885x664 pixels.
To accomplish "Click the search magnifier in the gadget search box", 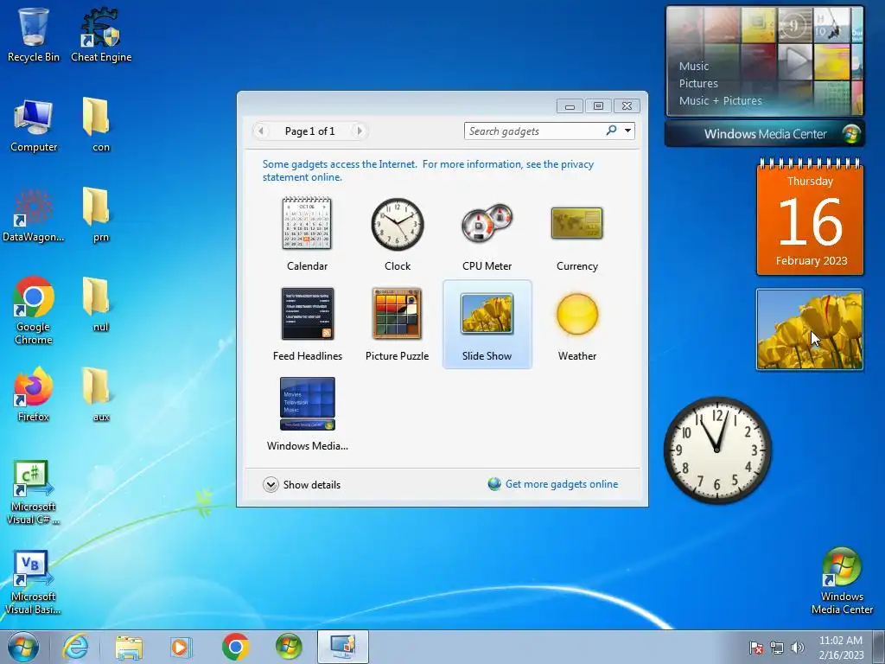I will pyautogui.click(x=611, y=131).
